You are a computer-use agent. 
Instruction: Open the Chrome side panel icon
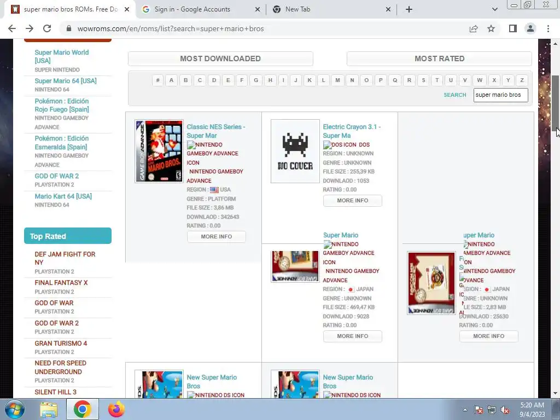point(513,28)
